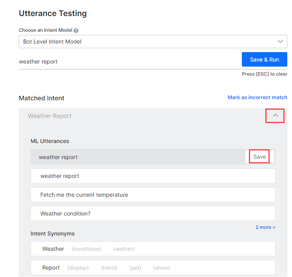Click the '(show)' synonym of Report

pos(161,268)
